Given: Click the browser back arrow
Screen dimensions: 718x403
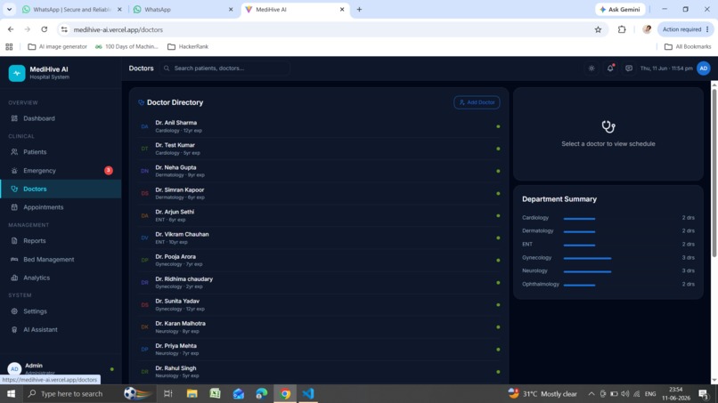Looking at the screenshot, I should [x=11, y=29].
